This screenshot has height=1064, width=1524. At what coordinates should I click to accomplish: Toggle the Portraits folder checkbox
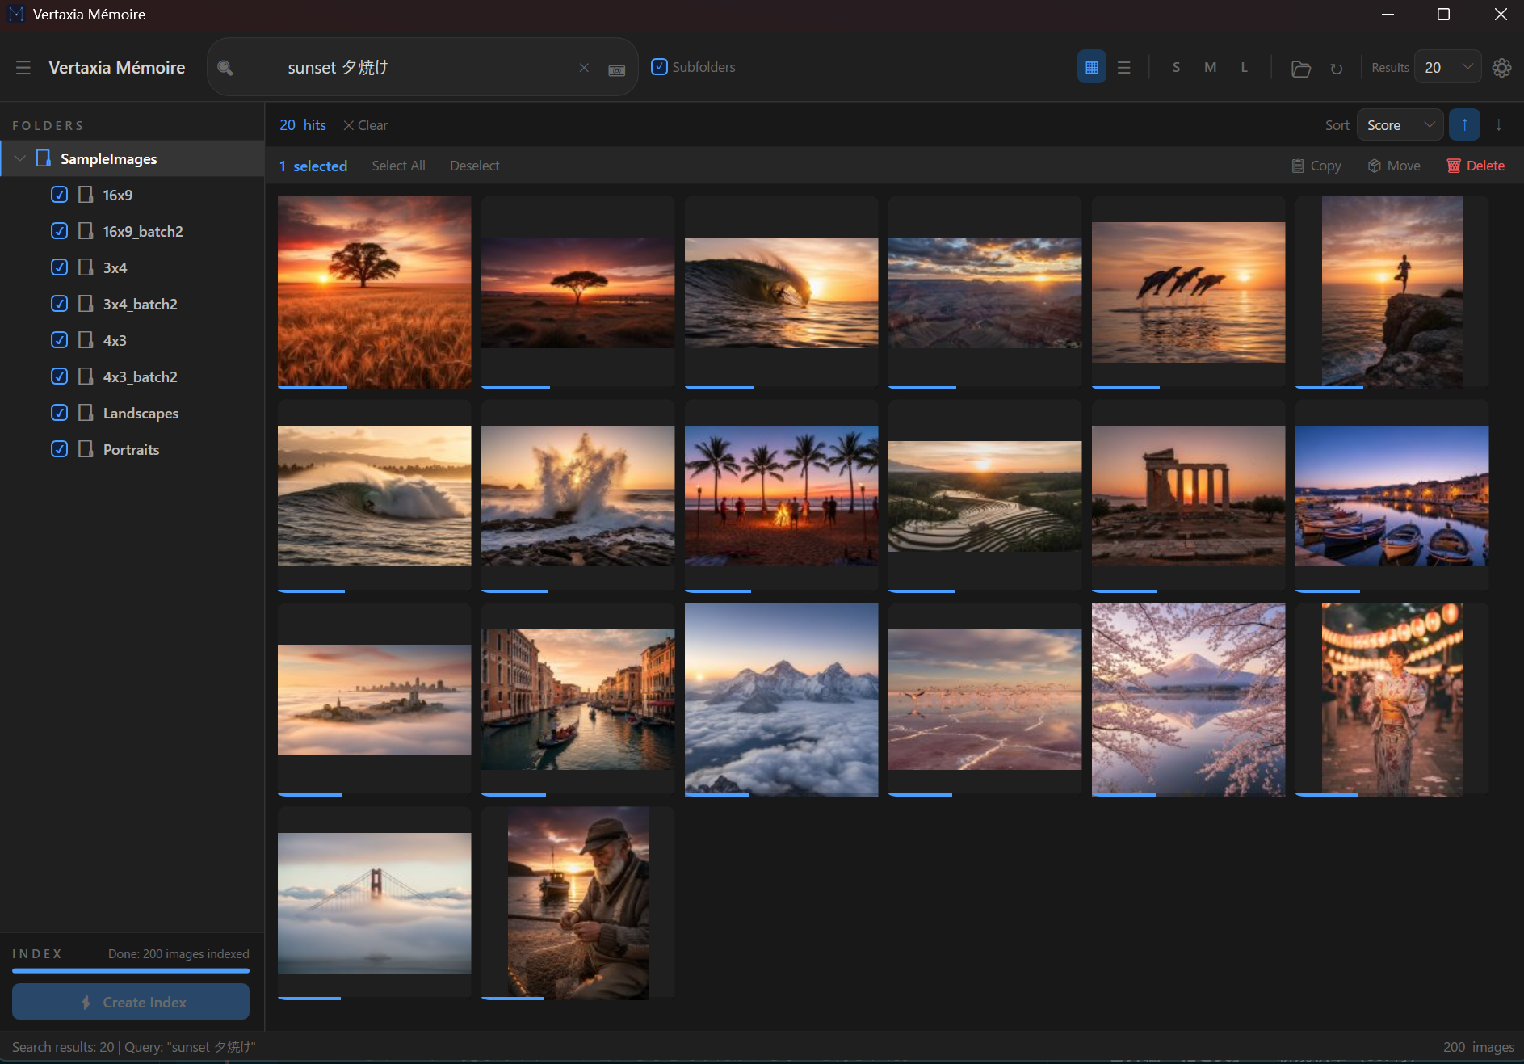click(59, 449)
